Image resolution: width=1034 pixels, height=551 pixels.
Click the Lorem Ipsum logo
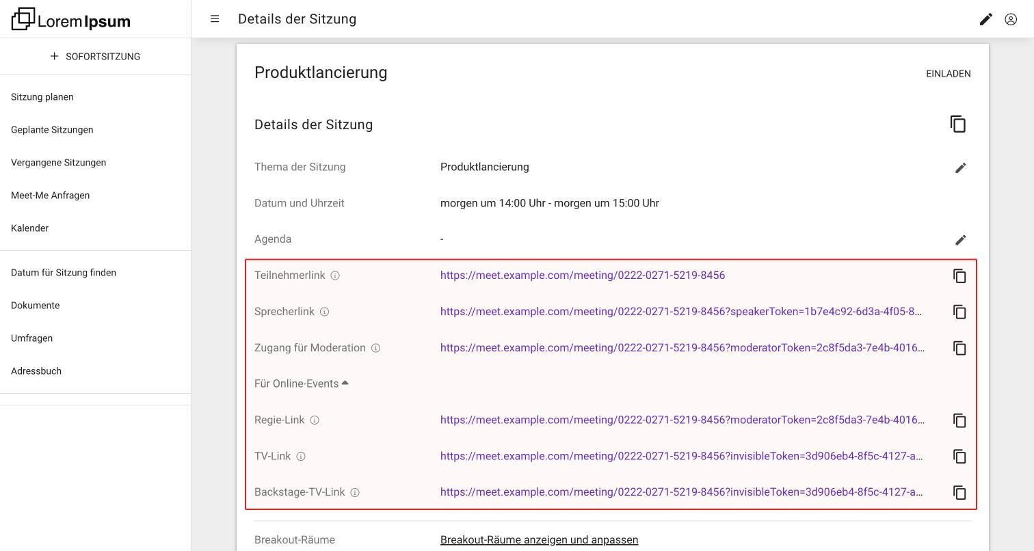[x=71, y=19]
